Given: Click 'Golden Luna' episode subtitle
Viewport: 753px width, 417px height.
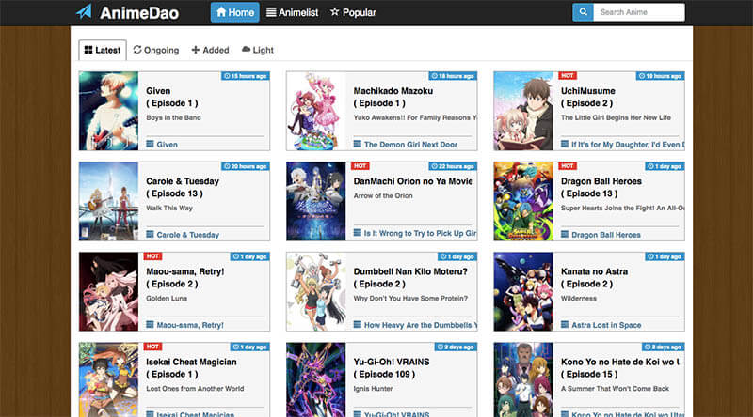Looking at the screenshot, I should [x=167, y=298].
